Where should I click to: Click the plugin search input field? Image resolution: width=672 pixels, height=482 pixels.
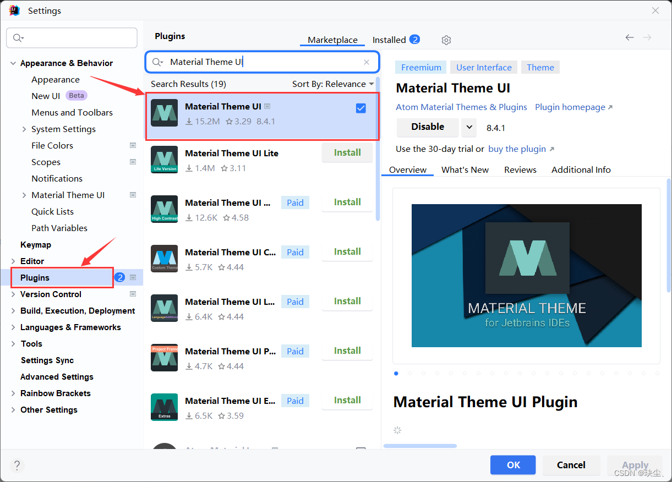tap(262, 62)
